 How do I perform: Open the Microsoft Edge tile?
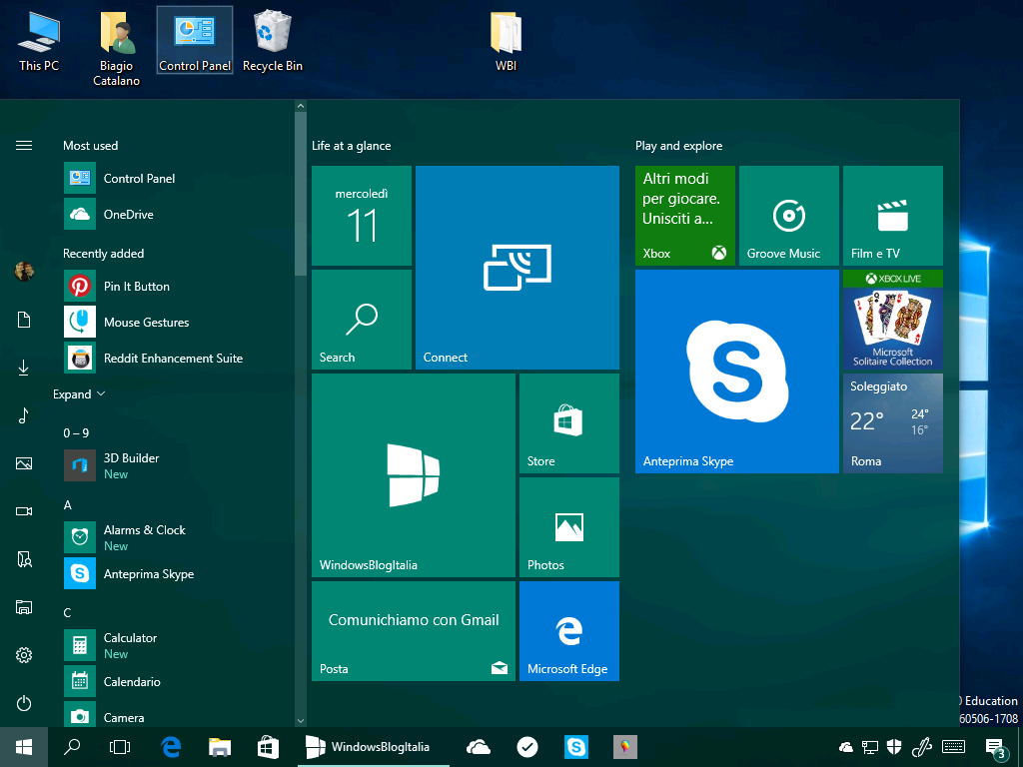tap(568, 631)
